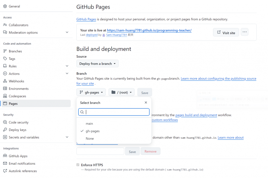Click Save next to the root folder dropdown
The image size is (268, 178).
[144, 92]
